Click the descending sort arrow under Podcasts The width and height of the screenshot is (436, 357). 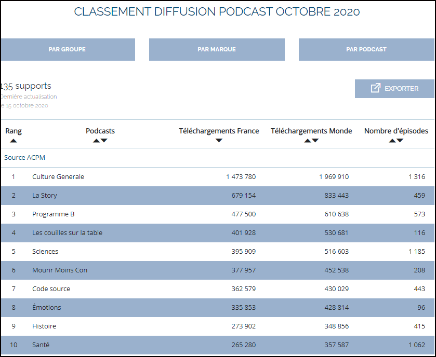click(x=103, y=141)
